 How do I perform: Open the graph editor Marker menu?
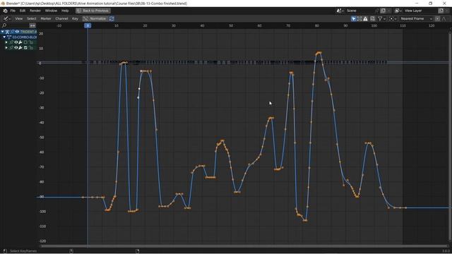[46, 19]
